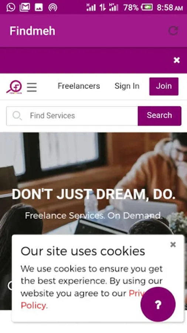The image size is (187, 333).
Task: Tap the battery indicator icon
Action: [x=147, y=7]
